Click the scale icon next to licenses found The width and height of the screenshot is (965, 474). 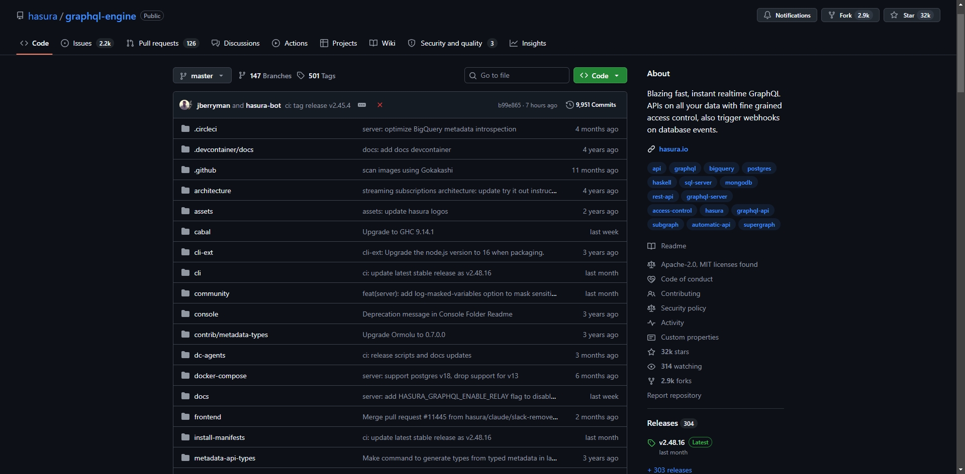pos(651,264)
